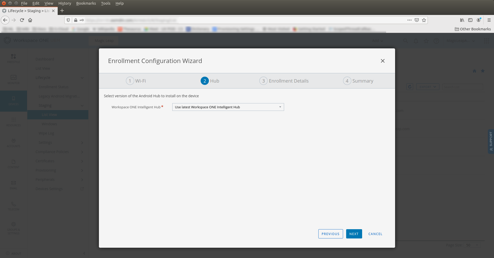494x258 pixels.
Task: Open Resources in left sidebar
Action: pos(13,122)
